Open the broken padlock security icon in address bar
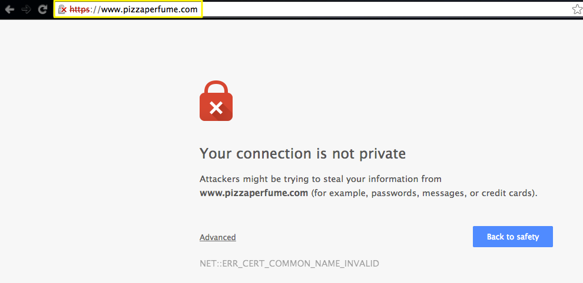Viewport: 583px width, 283px height. point(62,9)
